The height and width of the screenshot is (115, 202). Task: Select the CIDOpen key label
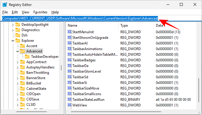tap(33, 94)
